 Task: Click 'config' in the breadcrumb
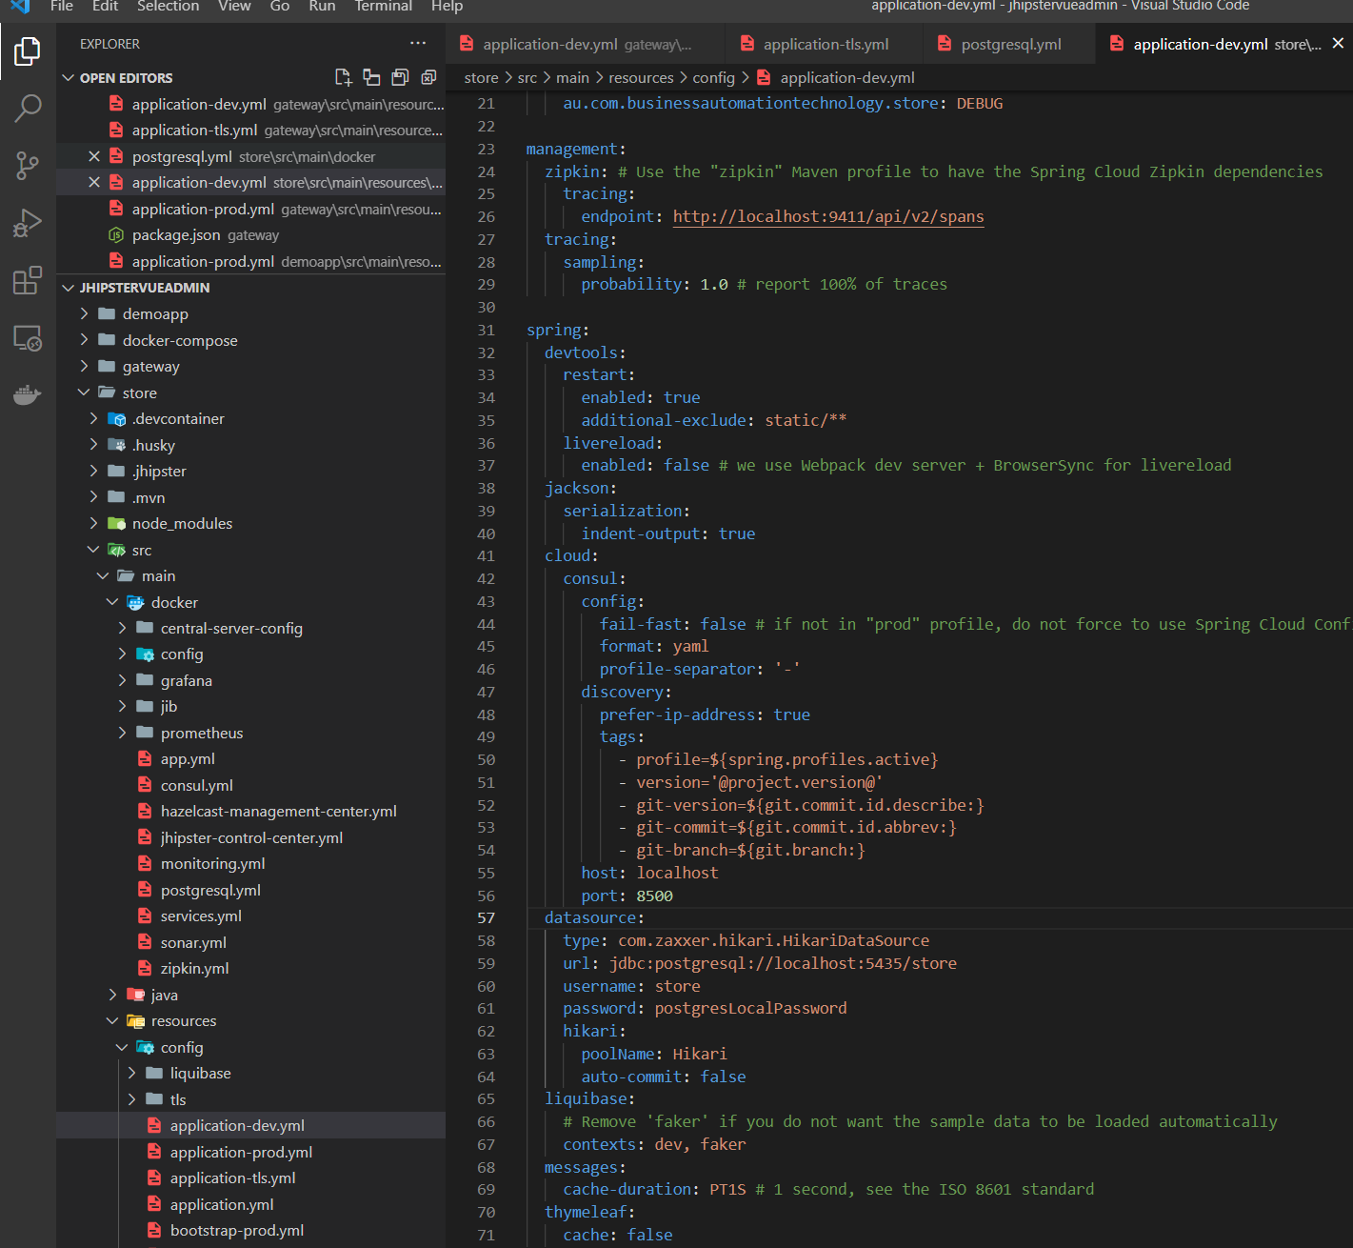pos(713,77)
